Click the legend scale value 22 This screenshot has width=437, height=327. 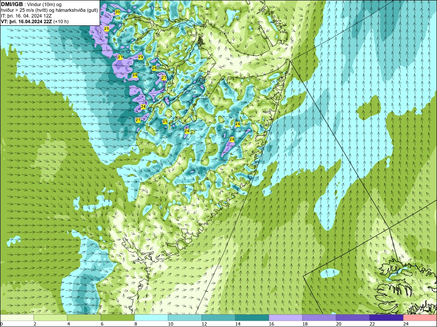[x=372, y=324]
